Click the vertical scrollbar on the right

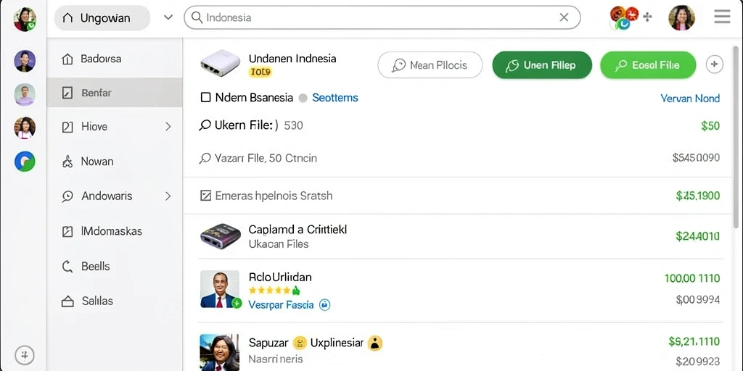point(736,128)
